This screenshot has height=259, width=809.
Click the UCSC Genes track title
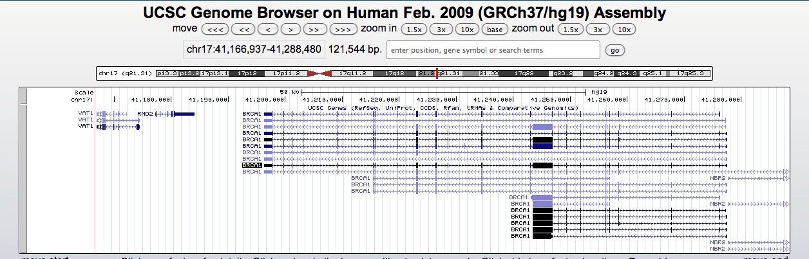[x=443, y=107]
